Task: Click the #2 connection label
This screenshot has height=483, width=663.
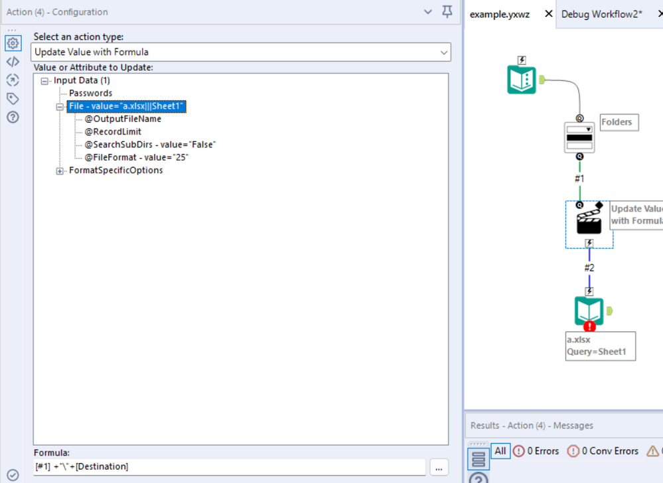Action: point(589,268)
